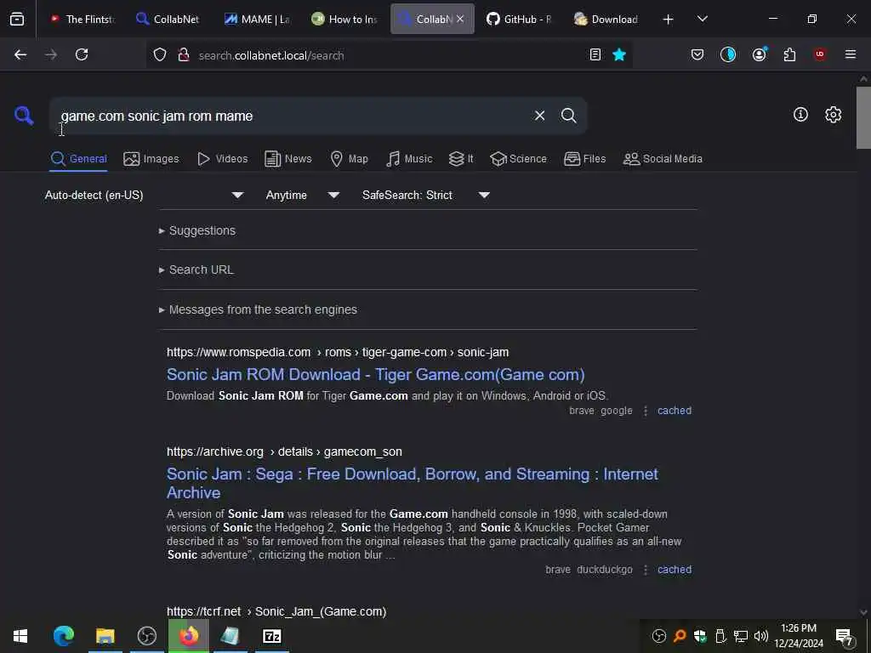Click the uBlock Origin toolbar icon
This screenshot has height=653, width=871.
point(820,54)
